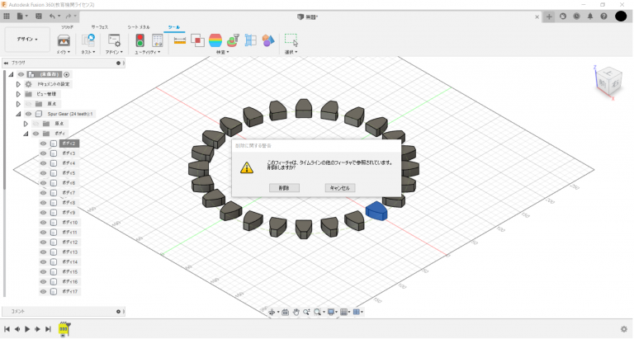Select the Zebra analysis rainbow icon
Screen dimensions: 634x339
(215, 40)
